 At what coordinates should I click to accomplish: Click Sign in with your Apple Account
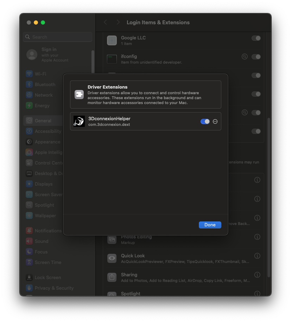(x=49, y=54)
